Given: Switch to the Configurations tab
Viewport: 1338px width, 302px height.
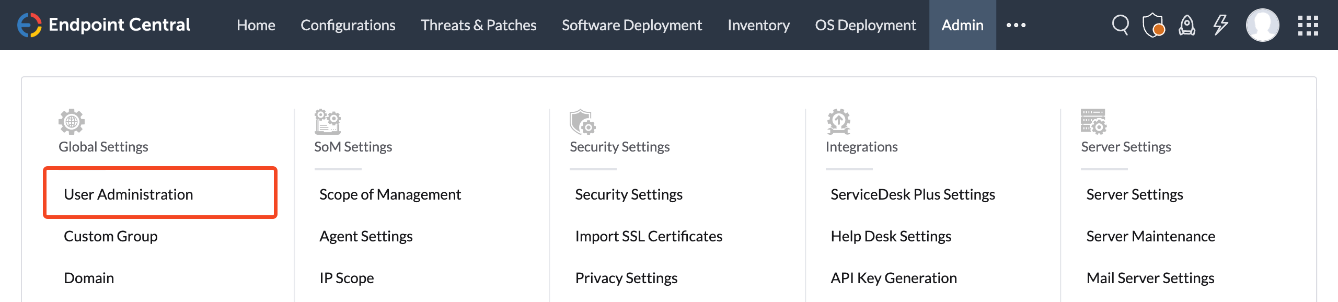Looking at the screenshot, I should point(348,25).
